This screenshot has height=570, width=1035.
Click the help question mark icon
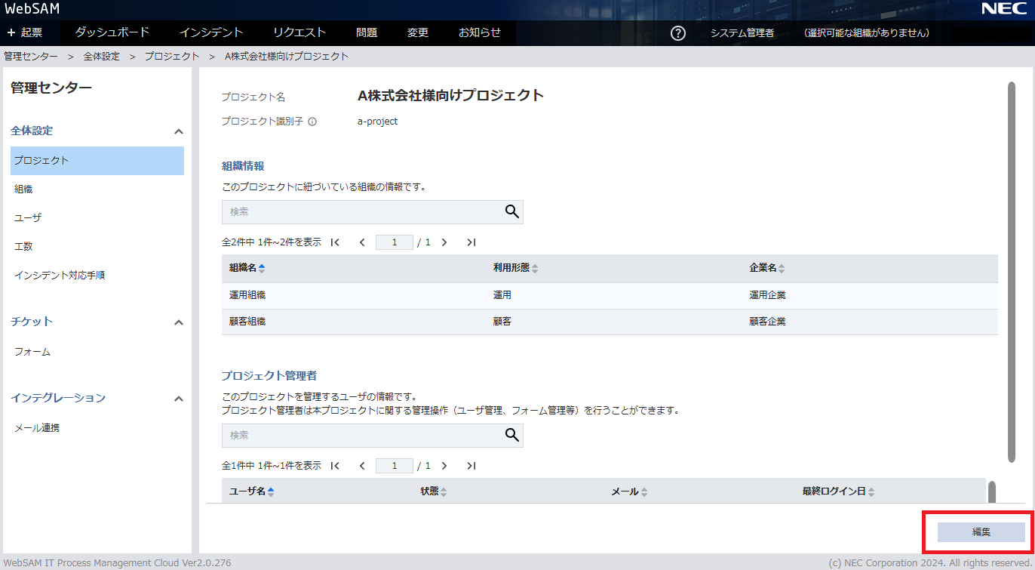point(678,33)
